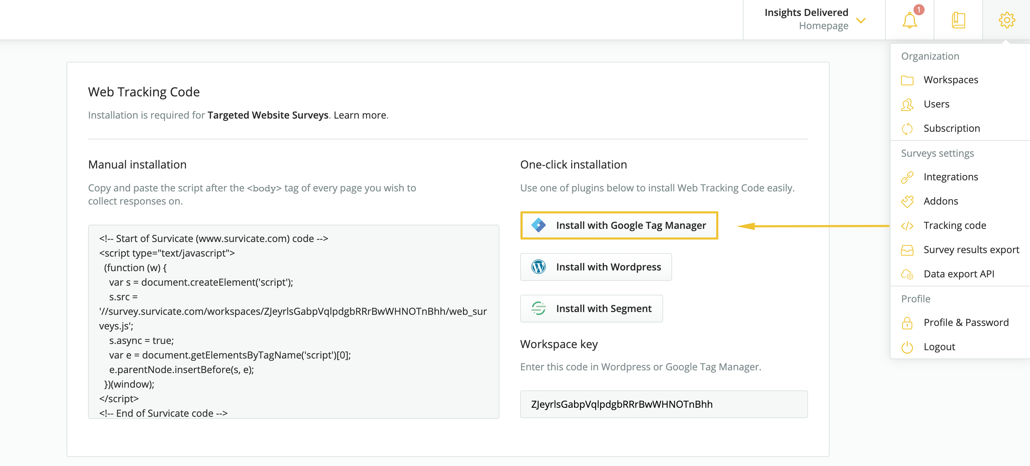Open Data export API entry
Viewport: 1030px width, 466px height.
coord(959,274)
